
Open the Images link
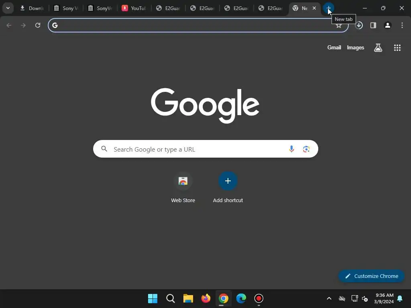coord(356,48)
